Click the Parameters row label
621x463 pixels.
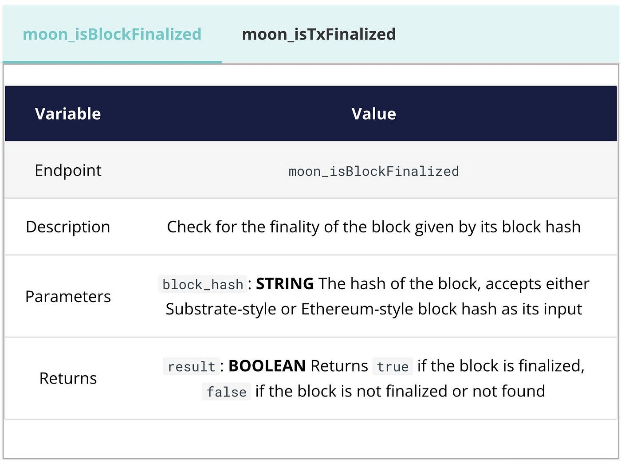click(68, 296)
